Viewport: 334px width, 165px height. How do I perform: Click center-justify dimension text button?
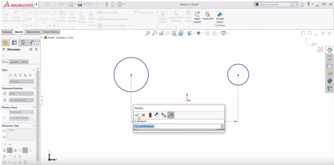click(x=10, y=150)
